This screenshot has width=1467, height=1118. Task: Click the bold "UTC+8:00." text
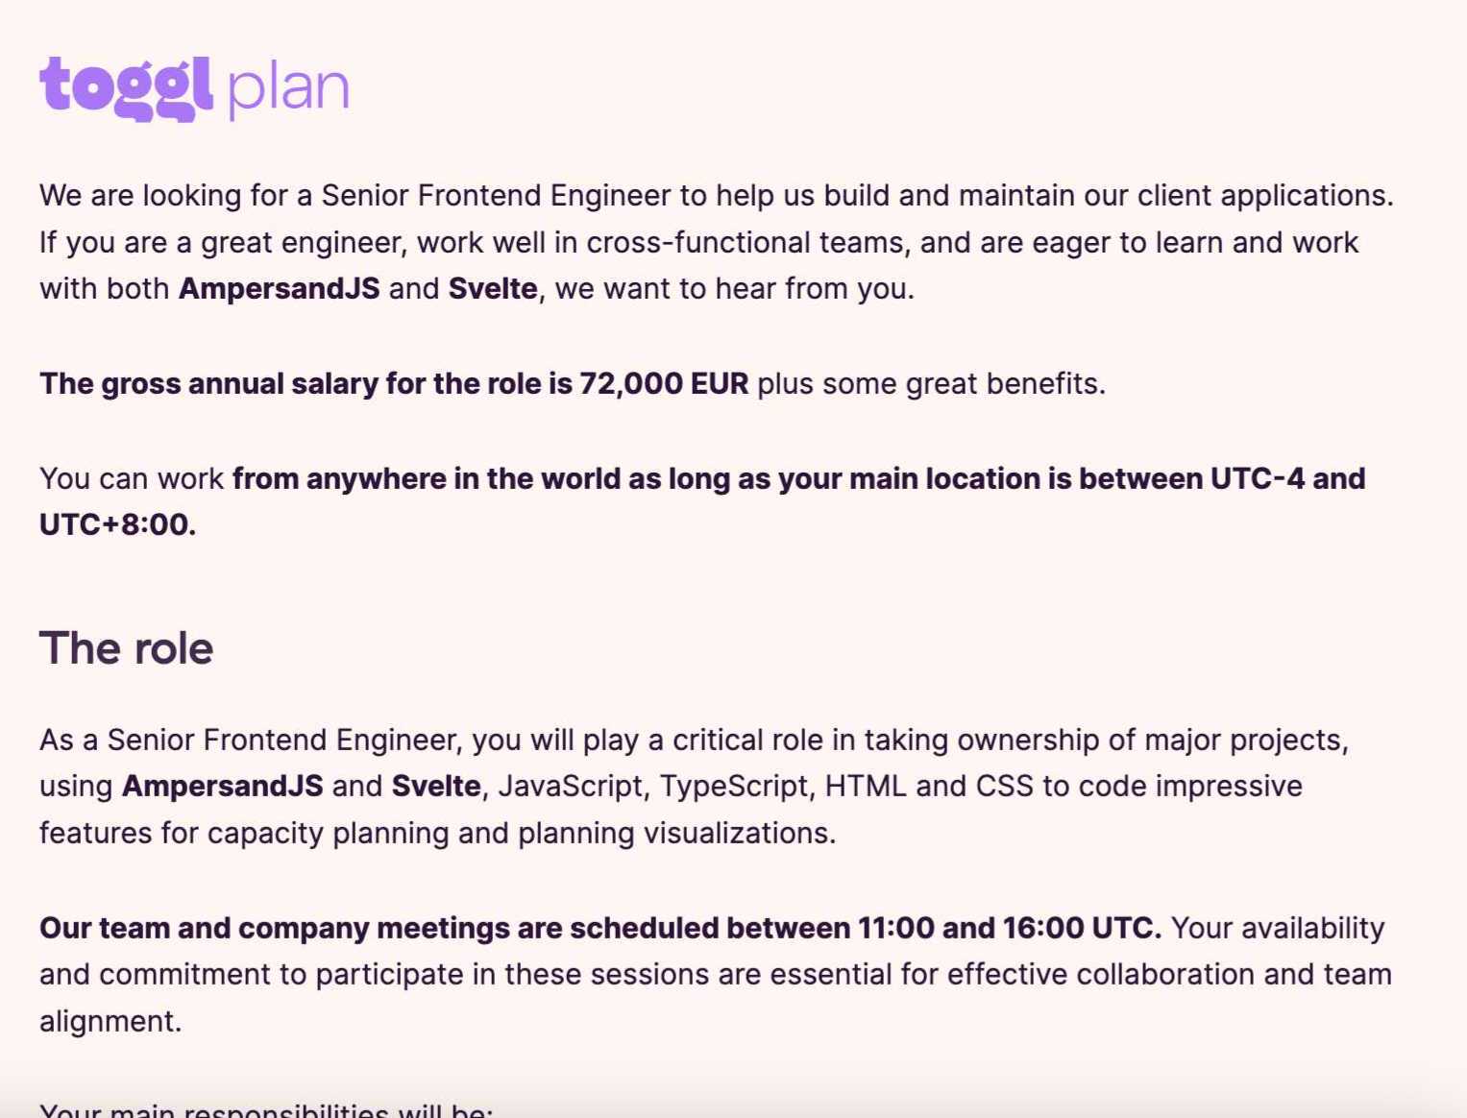[117, 524]
